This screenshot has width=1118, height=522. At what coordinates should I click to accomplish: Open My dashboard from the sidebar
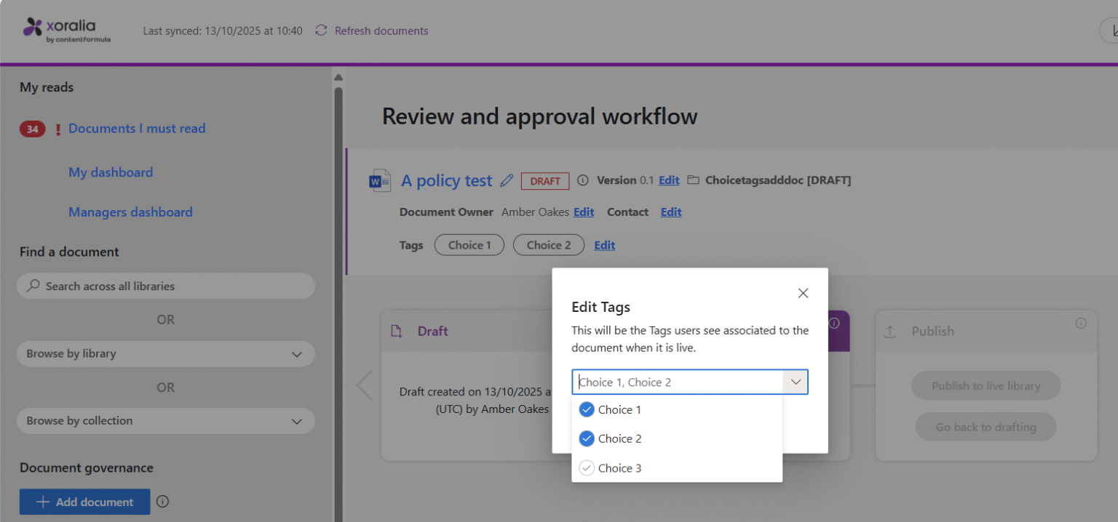tap(111, 172)
